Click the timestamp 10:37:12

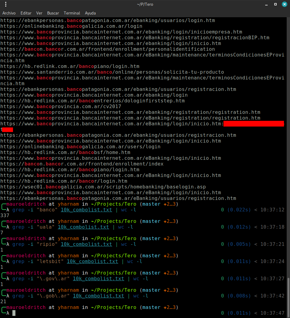point(272,210)
